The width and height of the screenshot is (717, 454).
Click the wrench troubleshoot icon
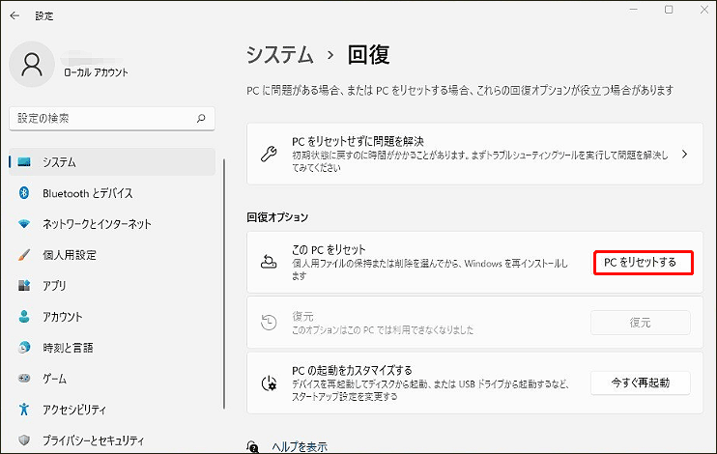pyautogui.click(x=269, y=155)
